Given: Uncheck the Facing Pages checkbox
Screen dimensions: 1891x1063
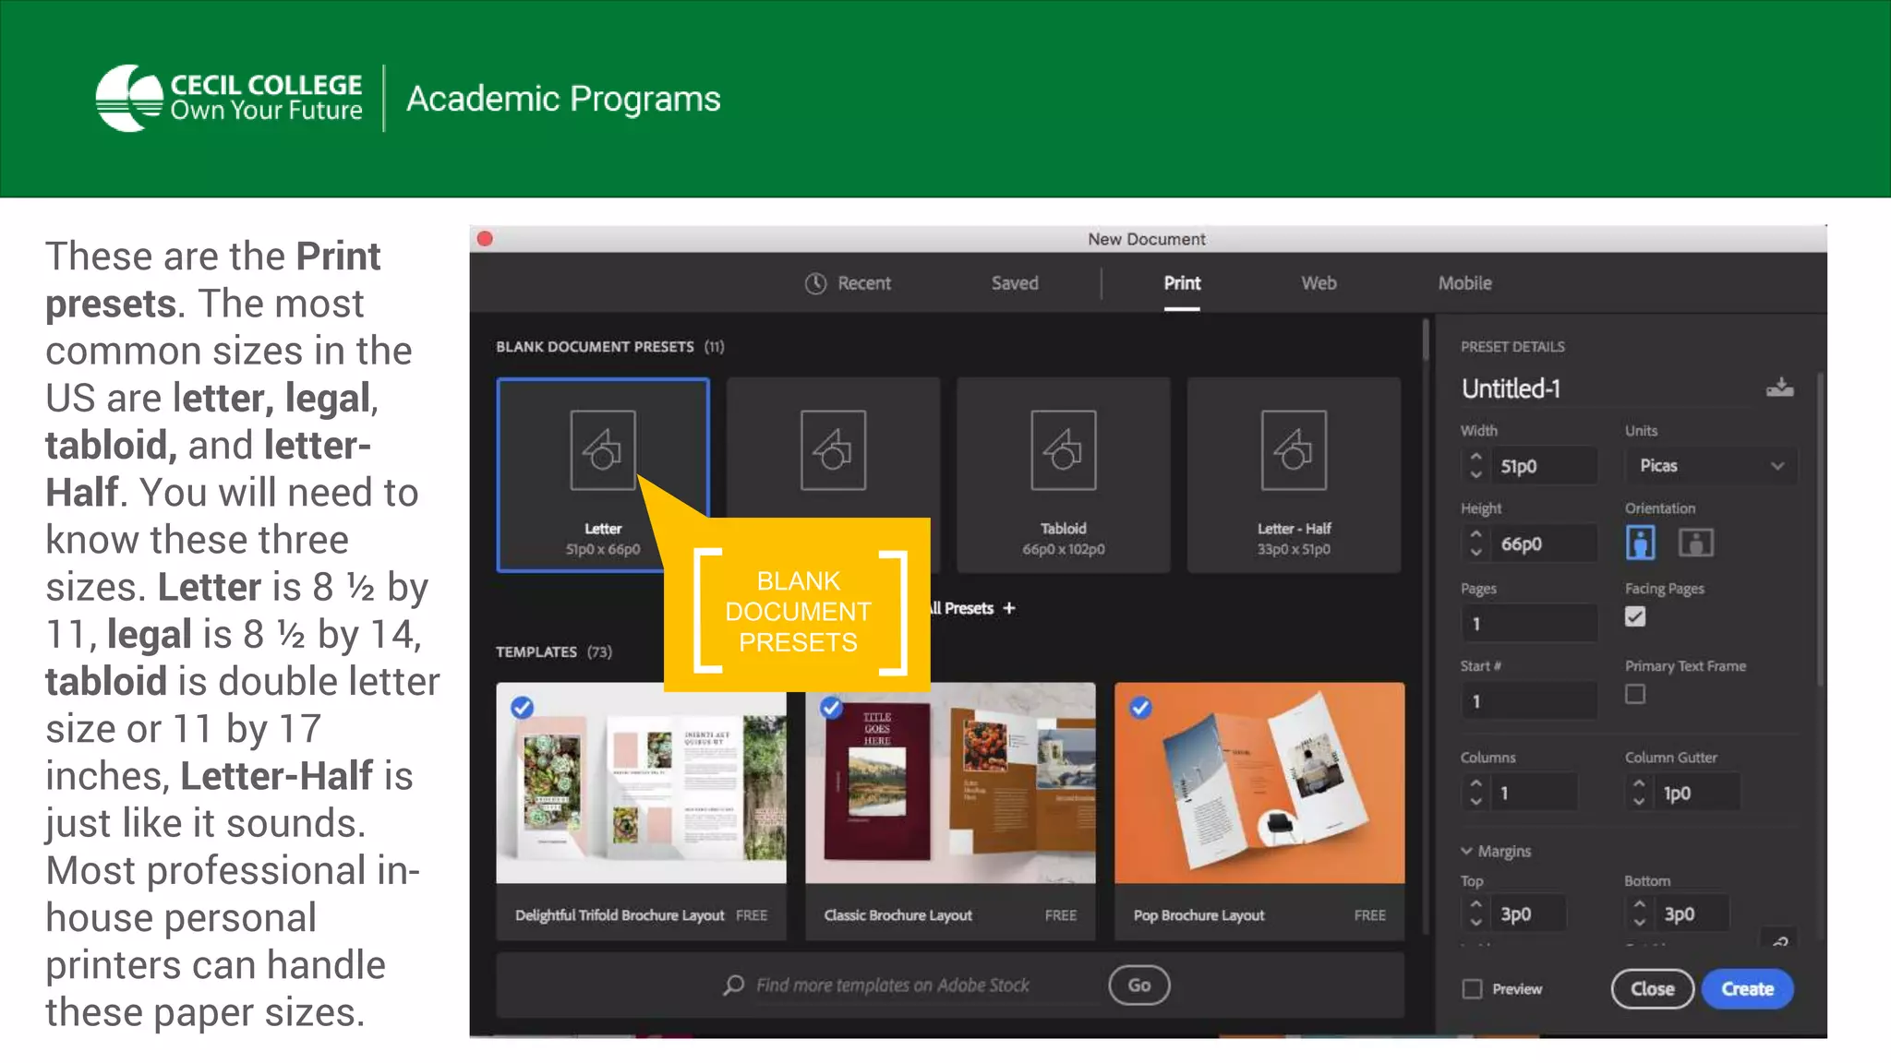Looking at the screenshot, I should coord(1634,616).
